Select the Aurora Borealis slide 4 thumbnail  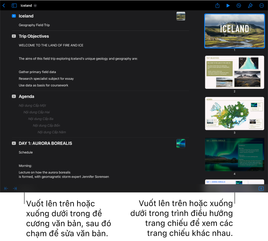(235, 155)
